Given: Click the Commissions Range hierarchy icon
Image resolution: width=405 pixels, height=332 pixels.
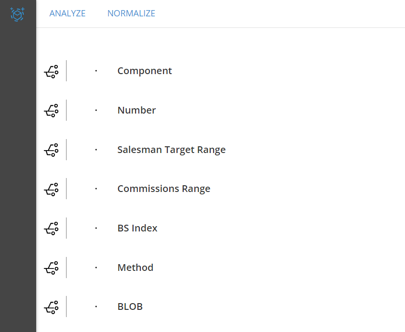Looking at the screenshot, I should tap(51, 190).
